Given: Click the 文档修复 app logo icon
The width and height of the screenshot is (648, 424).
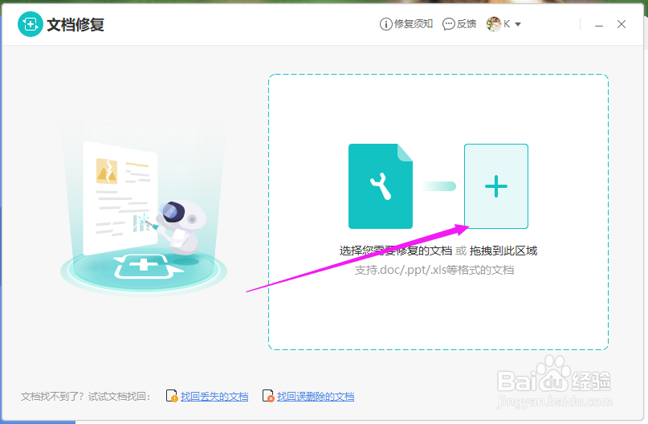Looking at the screenshot, I should coord(31,24).
